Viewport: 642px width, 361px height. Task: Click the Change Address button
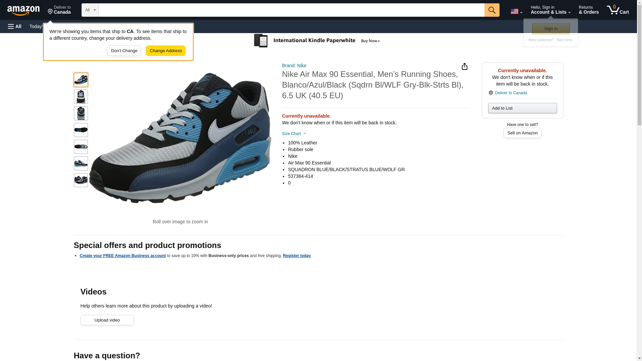[x=166, y=51]
